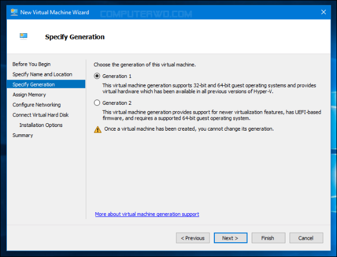Click the Generation 1 description text
This screenshot has width=337, height=257.
[209, 88]
